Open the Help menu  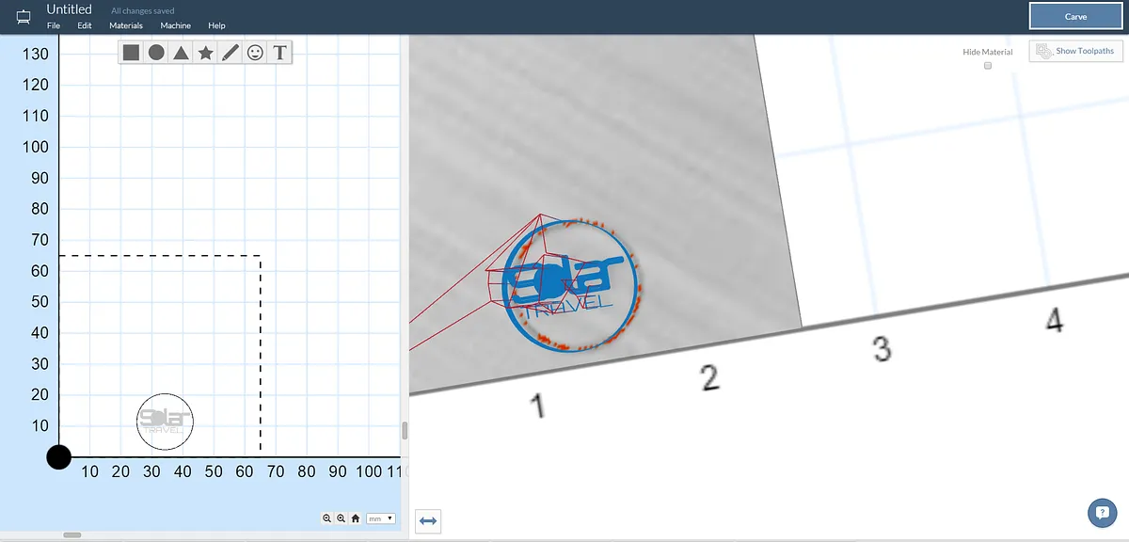(216, 25)
